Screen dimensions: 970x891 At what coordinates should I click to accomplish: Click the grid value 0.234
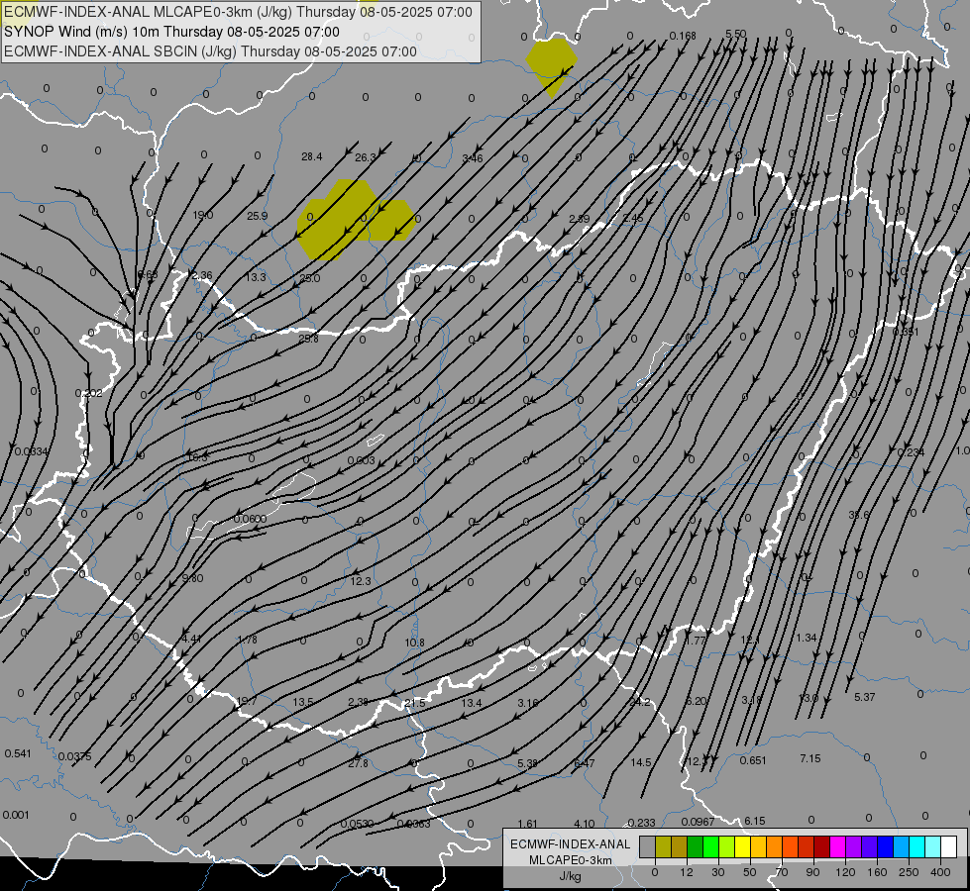tap(911, 452)
